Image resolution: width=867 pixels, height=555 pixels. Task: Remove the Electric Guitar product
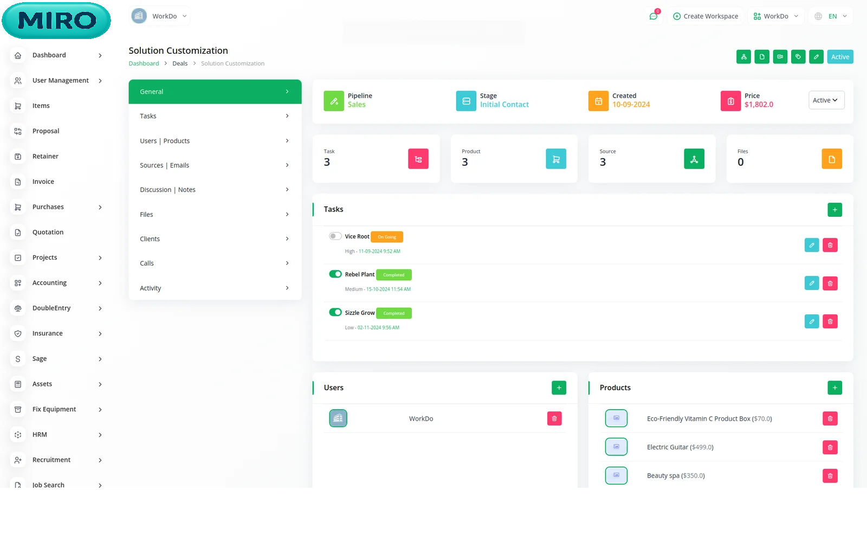tap(830, 448)
